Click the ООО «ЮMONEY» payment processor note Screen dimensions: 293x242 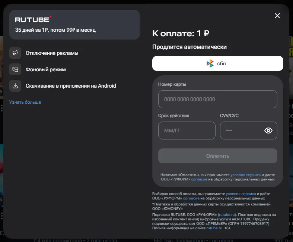pyautogui.click(x=211, y=207)
